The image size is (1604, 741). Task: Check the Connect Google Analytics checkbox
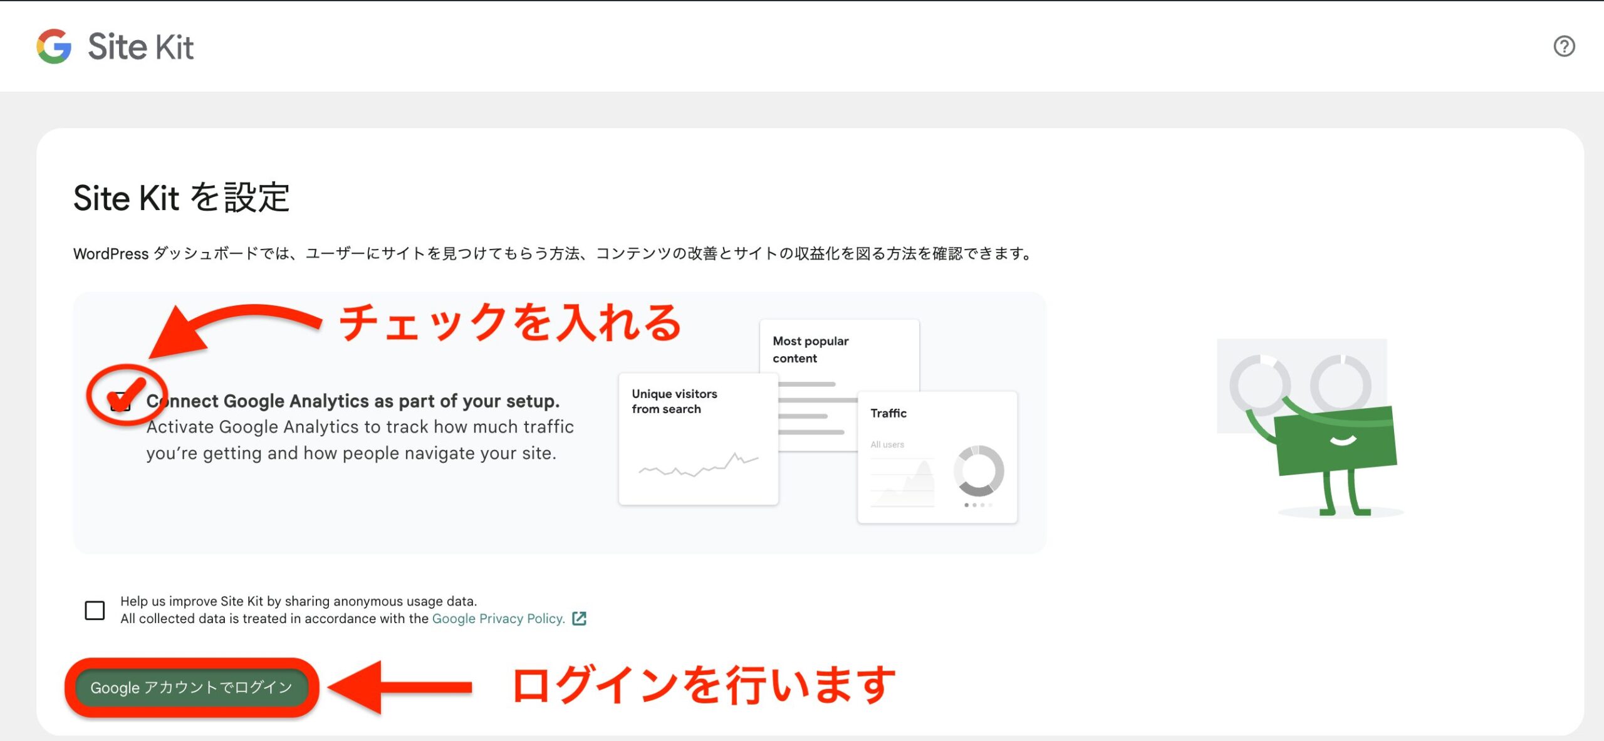(x=120, y=402)
